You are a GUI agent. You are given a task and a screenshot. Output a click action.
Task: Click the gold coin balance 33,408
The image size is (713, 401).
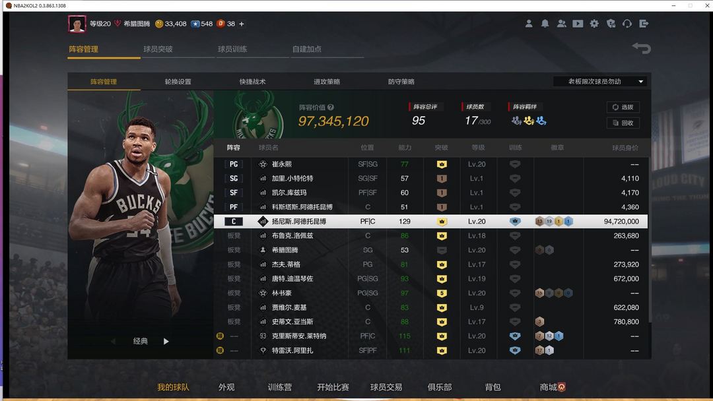tap(170, 24)
